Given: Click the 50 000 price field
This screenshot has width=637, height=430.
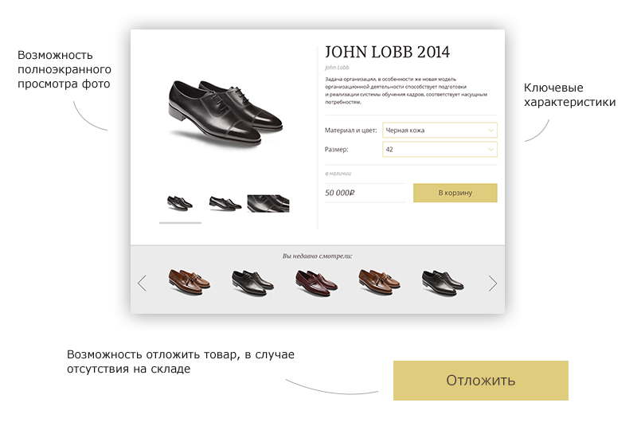Looking at the screenshot, I should click(x=365, y=193).
